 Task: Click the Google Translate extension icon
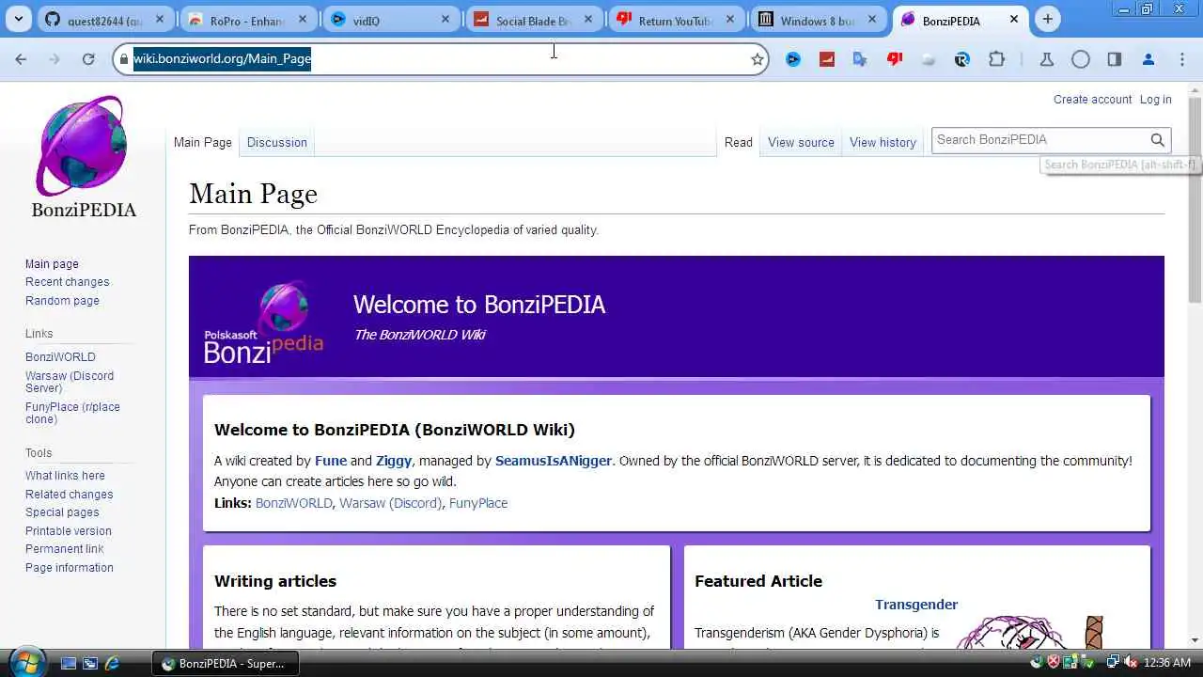pyautogui.click(x=860, y=59)
